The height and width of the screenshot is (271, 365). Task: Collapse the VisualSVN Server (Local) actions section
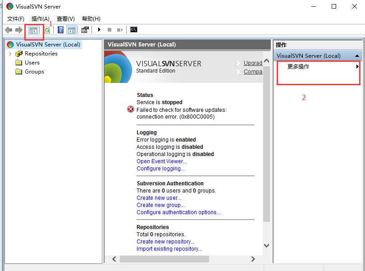pos(356,56)
